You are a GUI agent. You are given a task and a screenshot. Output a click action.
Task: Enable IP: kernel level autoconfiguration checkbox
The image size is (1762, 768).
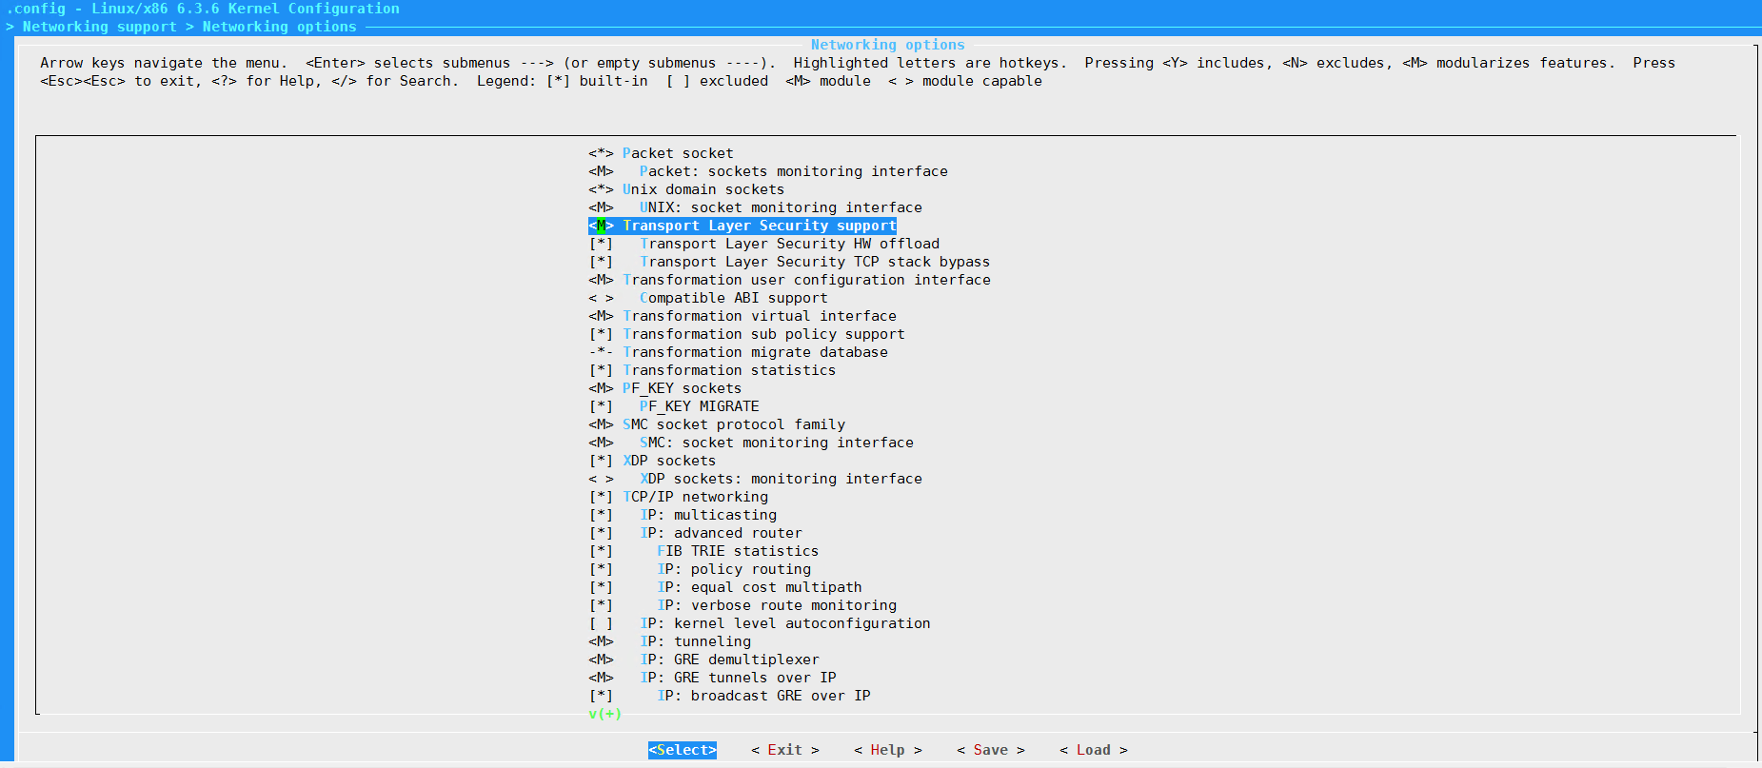[x=601, y=623]
